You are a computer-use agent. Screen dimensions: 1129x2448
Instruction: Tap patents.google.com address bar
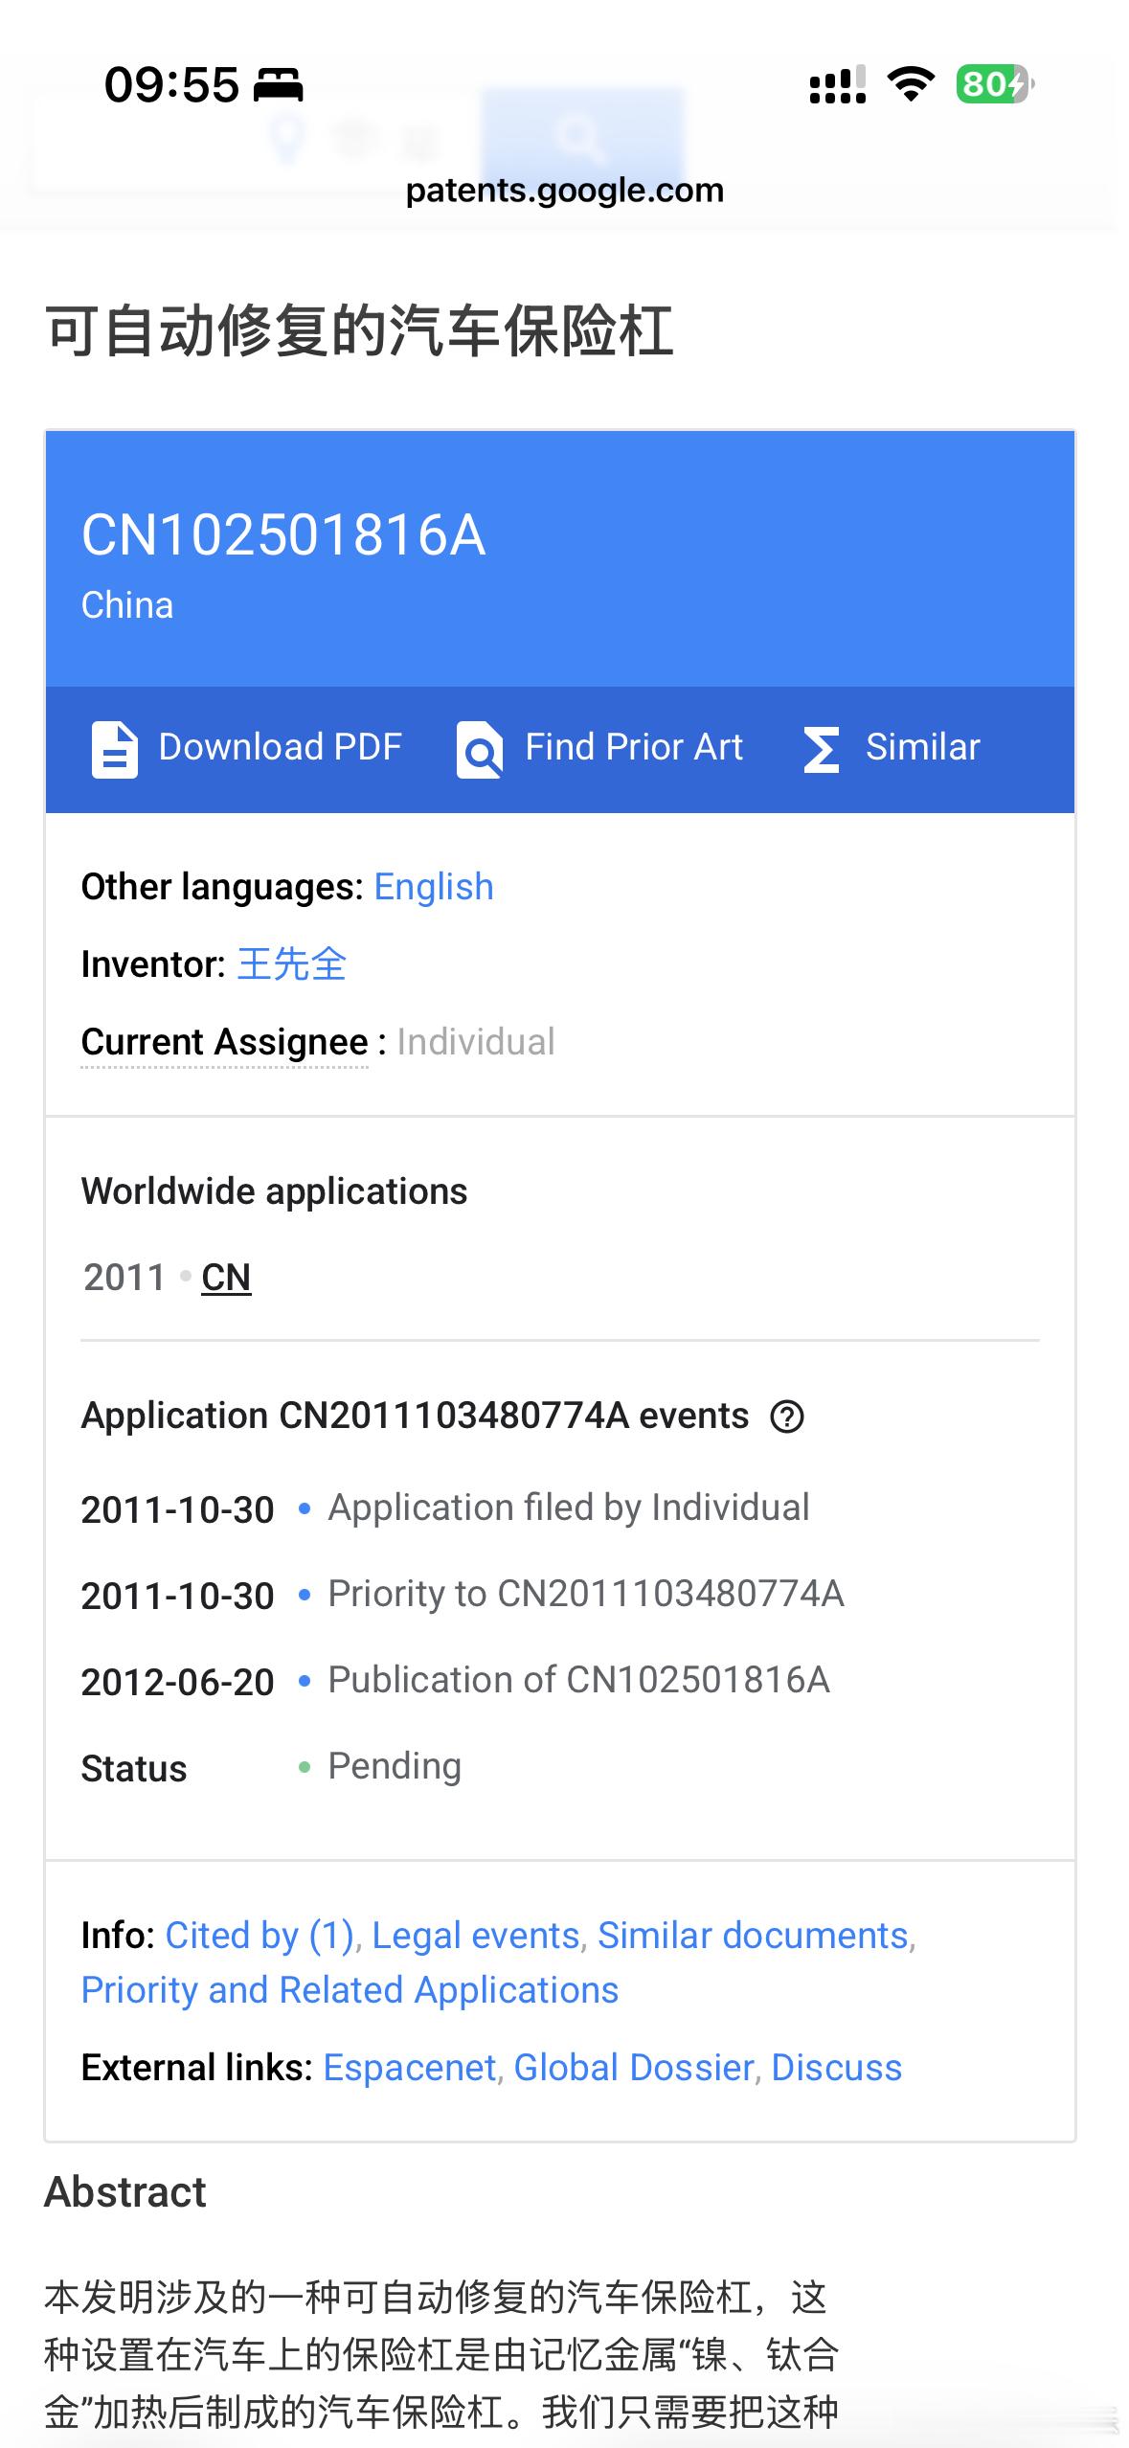click(565, 190)
